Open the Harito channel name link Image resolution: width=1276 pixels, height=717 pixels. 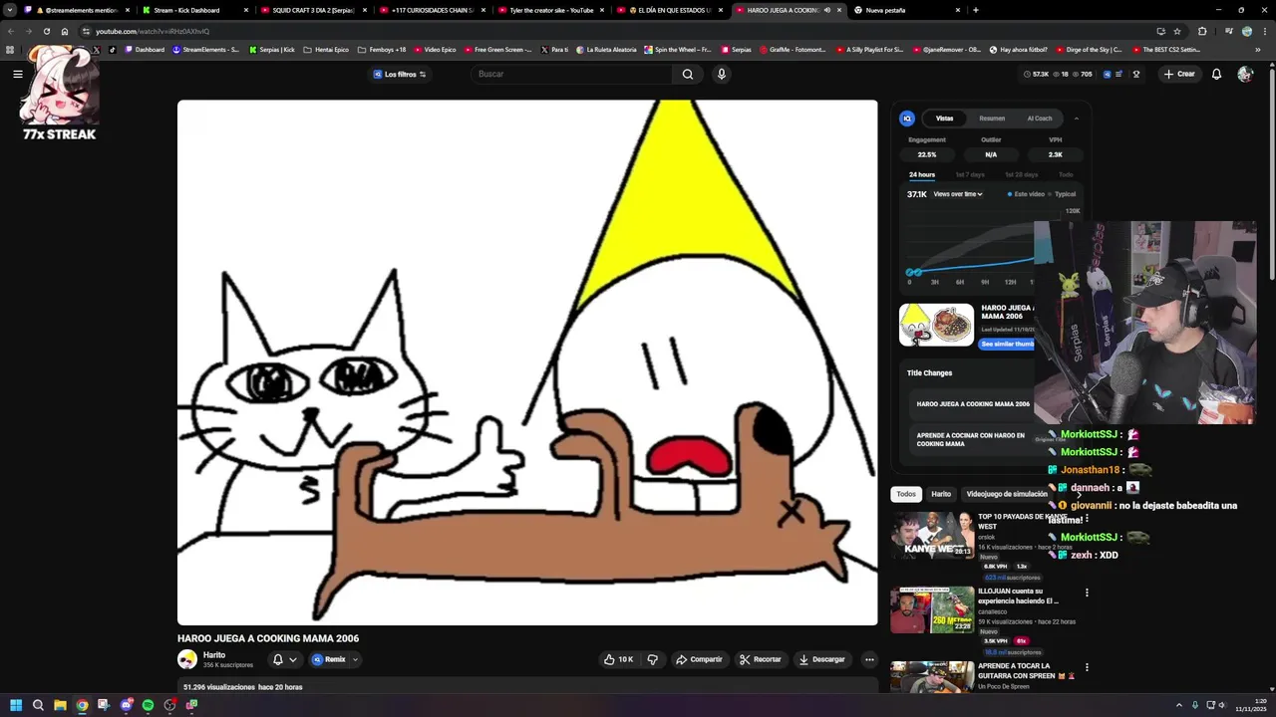pos(214,655)
